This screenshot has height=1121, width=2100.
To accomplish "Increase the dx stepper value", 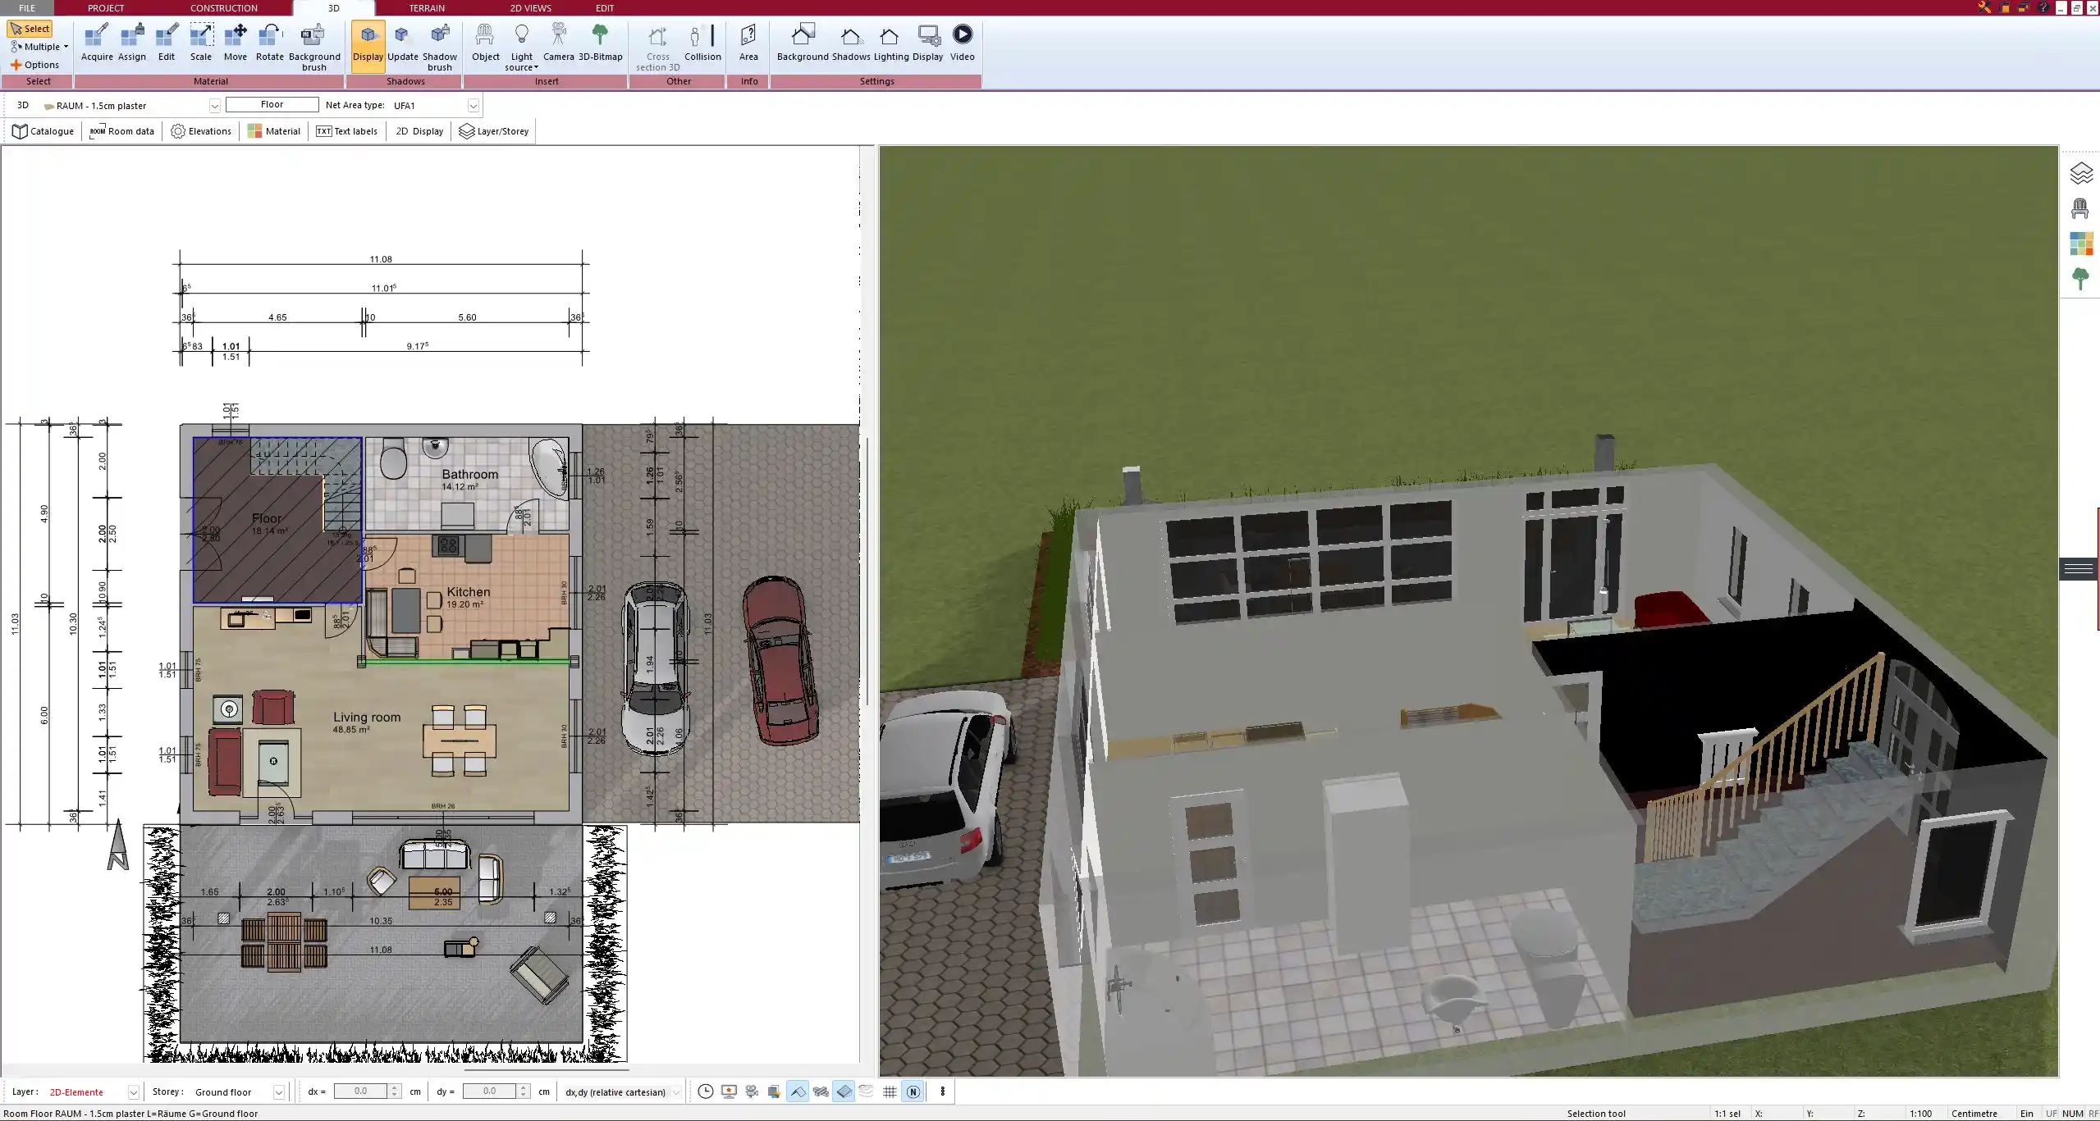I will pos(395,1087).
